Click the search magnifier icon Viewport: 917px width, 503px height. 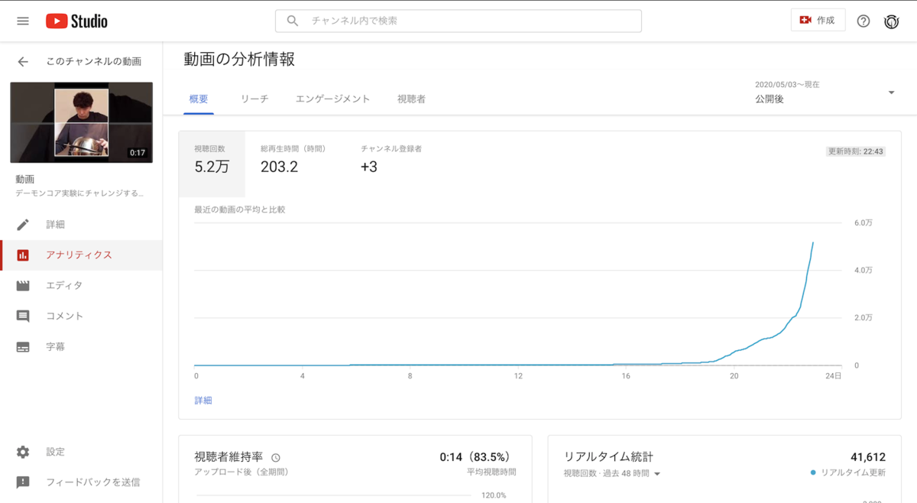point(293,21)
